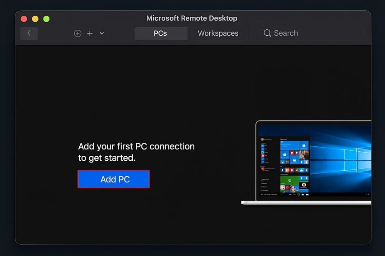Switch to the PCs tab
385x256 pixels.
point(161,33)
